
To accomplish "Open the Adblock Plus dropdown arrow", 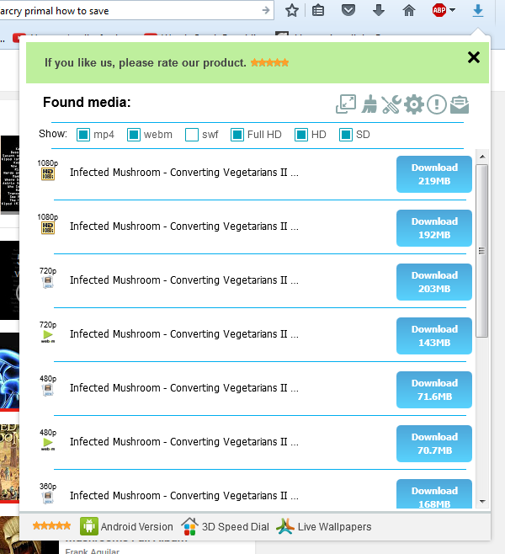I will click(x=453, y=11).
